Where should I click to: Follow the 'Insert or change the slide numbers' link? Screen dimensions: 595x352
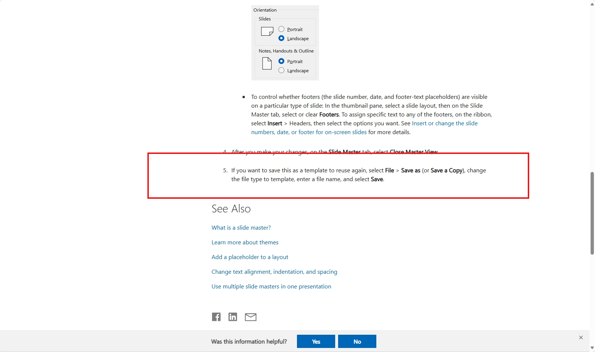(445, 123)
